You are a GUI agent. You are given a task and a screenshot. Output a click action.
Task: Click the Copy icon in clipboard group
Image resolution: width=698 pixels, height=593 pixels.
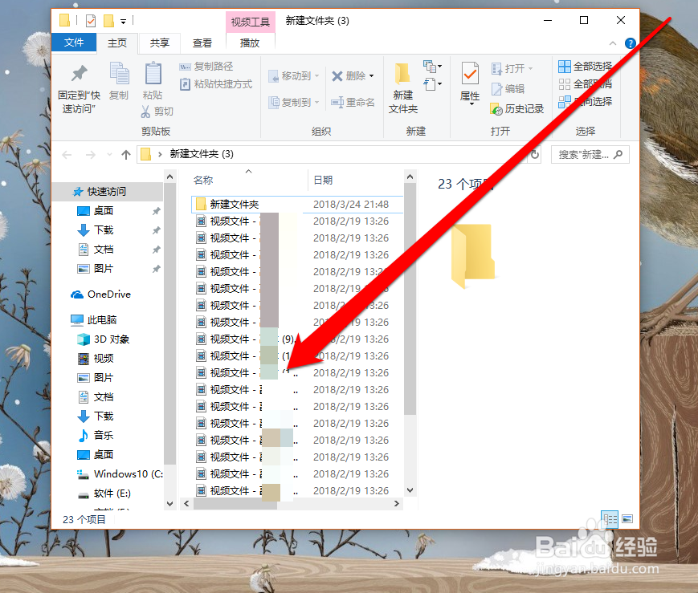[119, 73]
